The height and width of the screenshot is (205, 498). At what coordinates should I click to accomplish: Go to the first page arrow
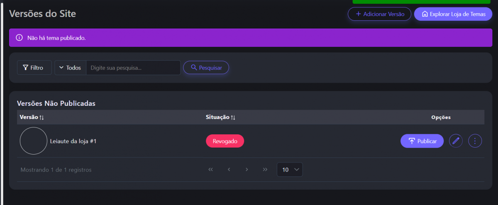point(210,169)
